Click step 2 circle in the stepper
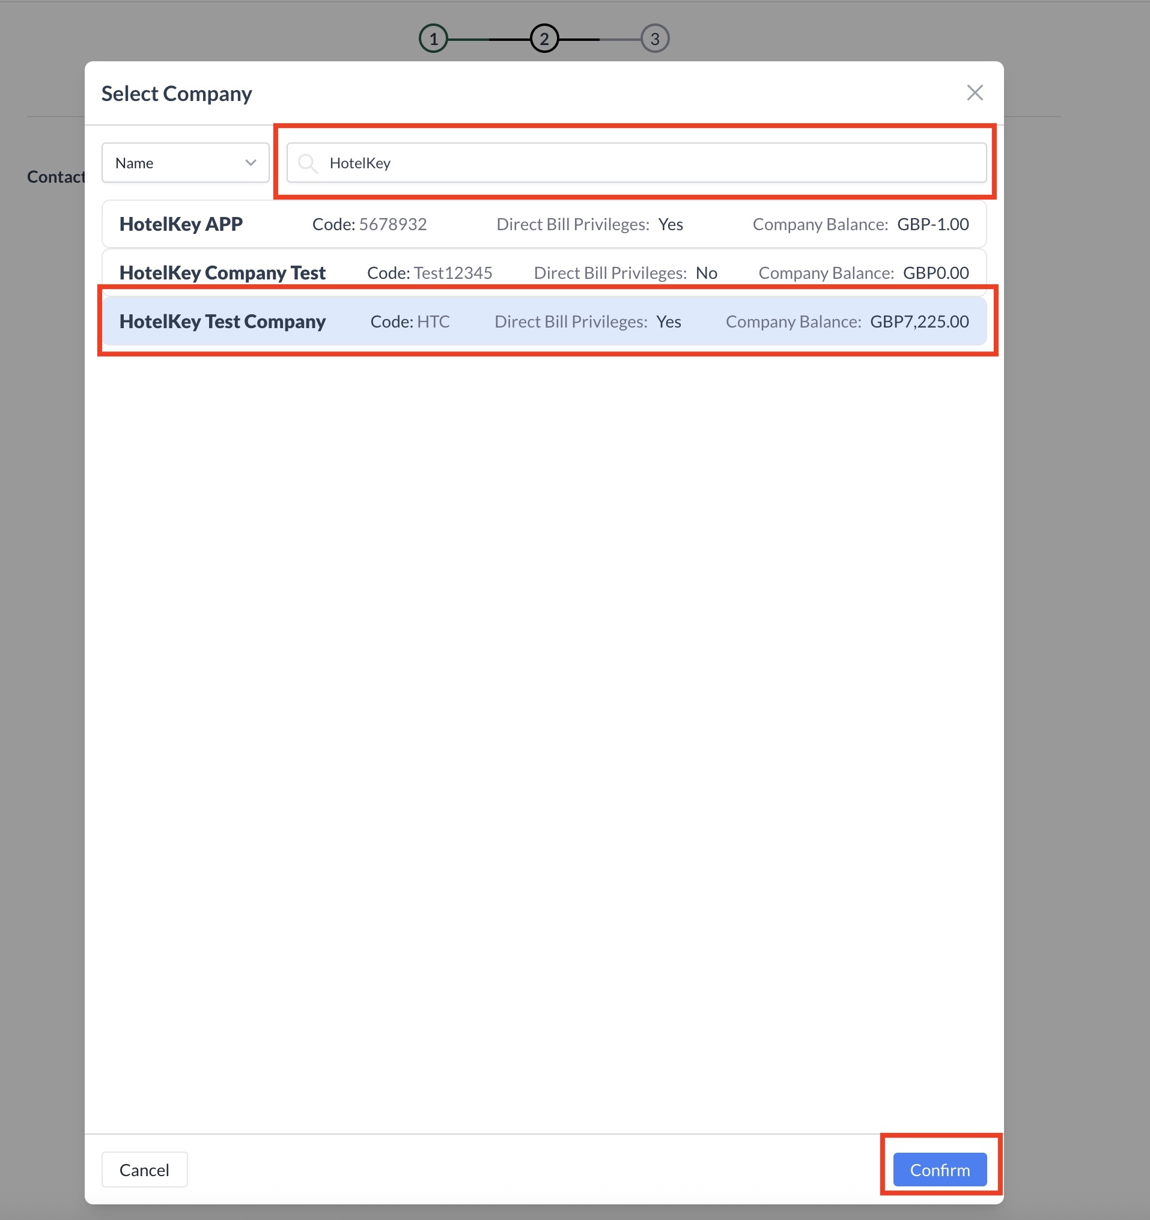 point(544,38)
